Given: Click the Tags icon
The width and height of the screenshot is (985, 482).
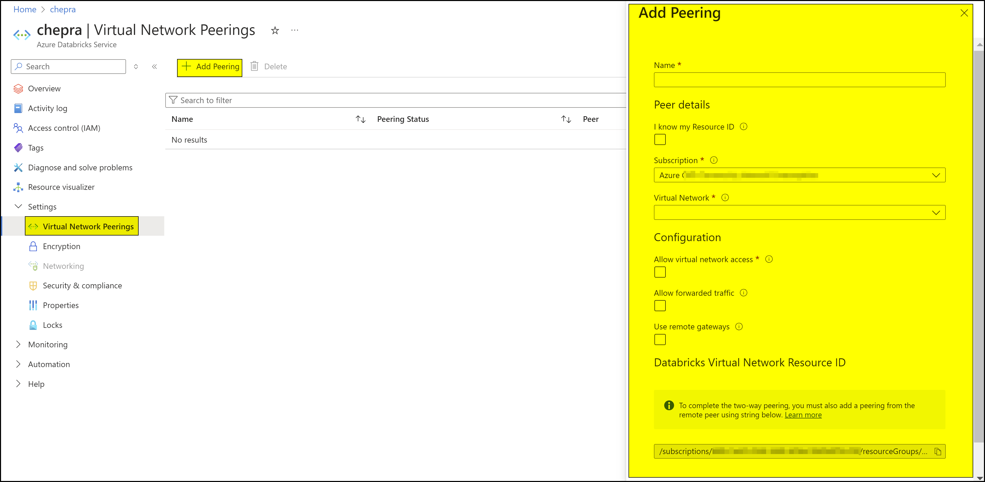Looking at the screenshot, I should pos(18,148).
